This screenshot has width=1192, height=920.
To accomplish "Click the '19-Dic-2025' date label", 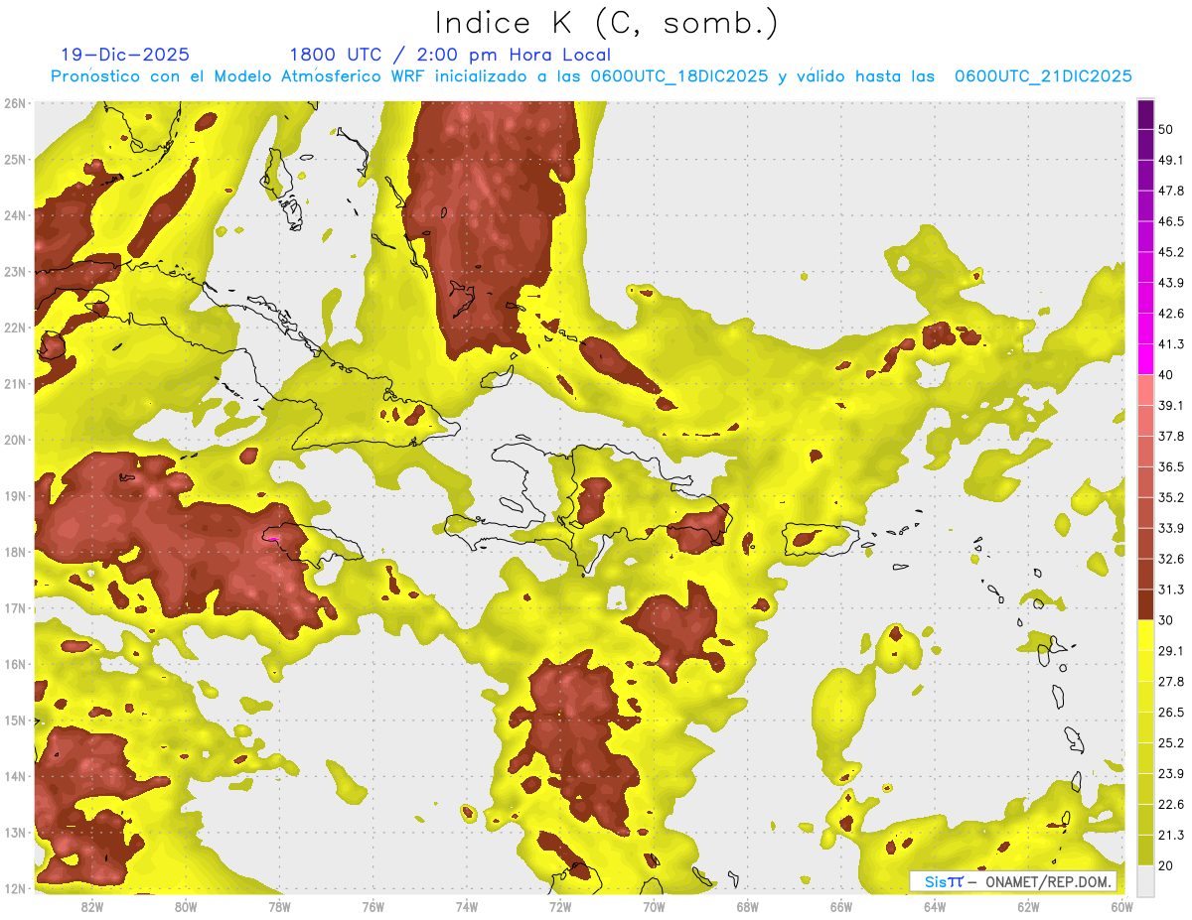I will point(125,55).
